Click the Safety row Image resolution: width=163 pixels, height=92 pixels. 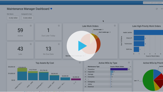click(108, 84)
